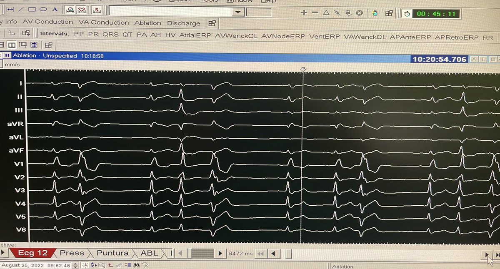
Task: Click the layout icon after Discharge tab
Action: pyautogui.click(x=212, y=23)
